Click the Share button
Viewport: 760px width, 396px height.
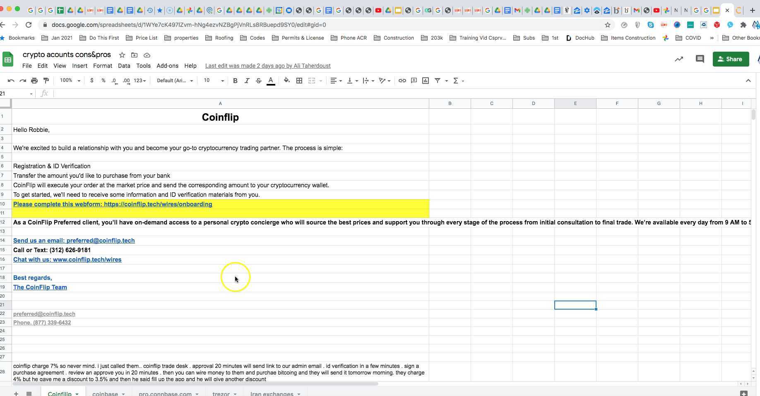731,59
